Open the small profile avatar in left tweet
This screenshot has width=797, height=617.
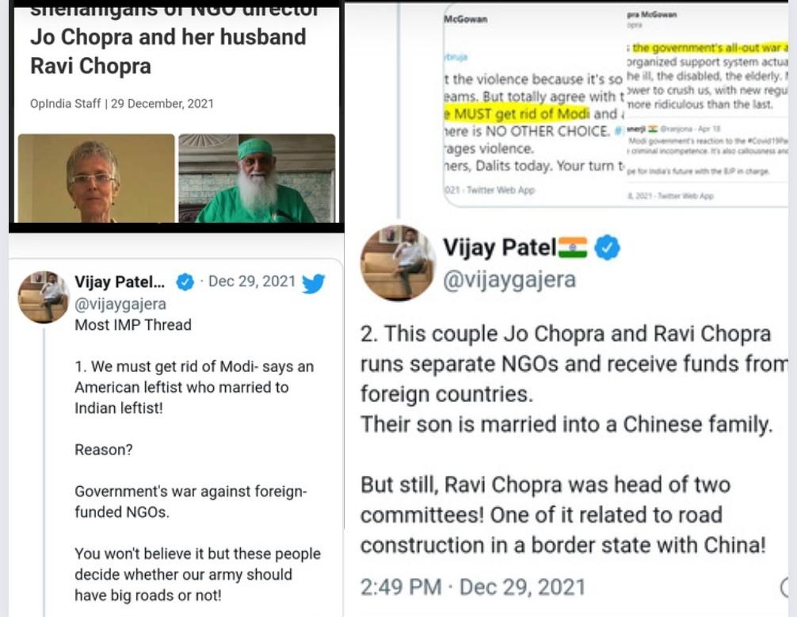(x=44, y=297)
